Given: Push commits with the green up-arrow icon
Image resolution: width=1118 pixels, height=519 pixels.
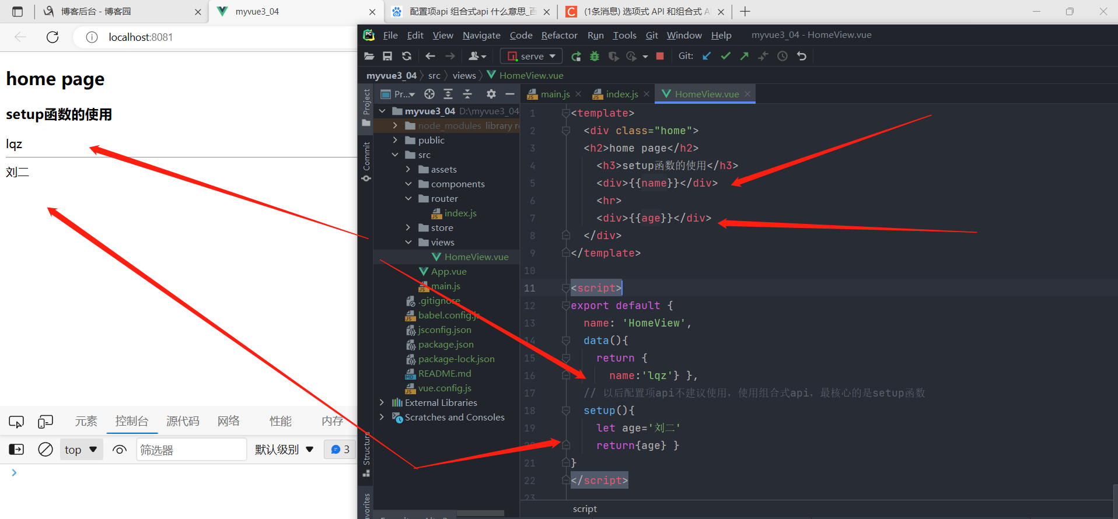Looking at the screenshot, I should coord(744,56).
